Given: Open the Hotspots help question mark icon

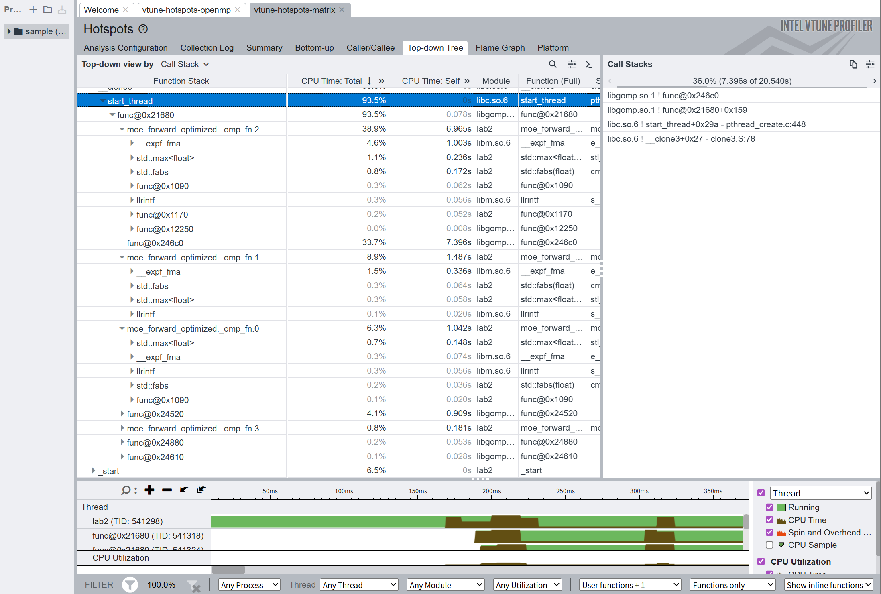Looking at the screenshot, I should (x=143, y=29).
